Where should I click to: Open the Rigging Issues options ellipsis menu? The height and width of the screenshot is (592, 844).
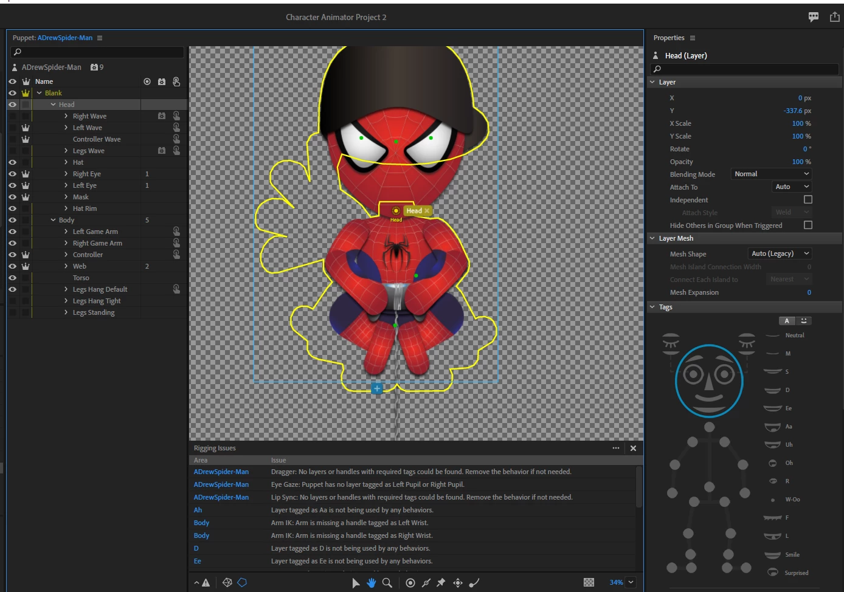click(x=616, y=448)
